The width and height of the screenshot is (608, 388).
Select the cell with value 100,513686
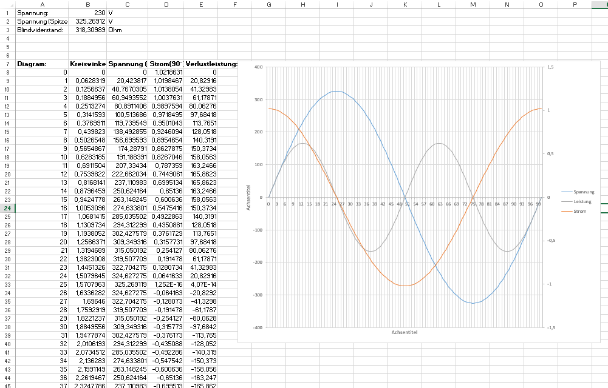[127, 115]
